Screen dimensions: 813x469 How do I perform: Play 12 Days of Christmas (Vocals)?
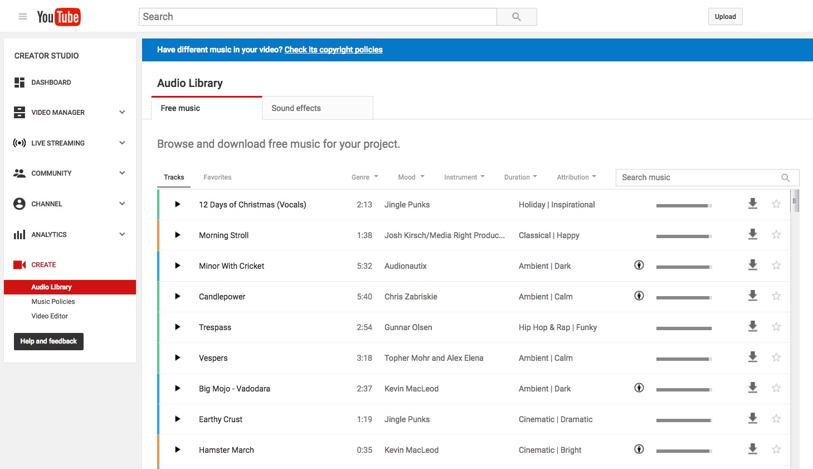pos(177,204)
